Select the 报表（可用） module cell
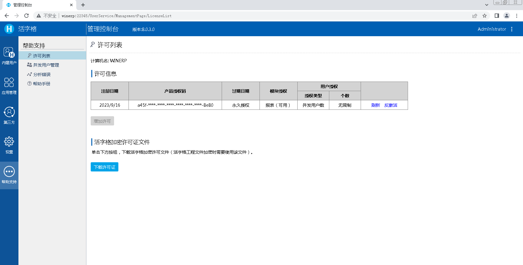The width and height of the screenshot is (523, 265). pyautogui.click(x=279, y=105)
